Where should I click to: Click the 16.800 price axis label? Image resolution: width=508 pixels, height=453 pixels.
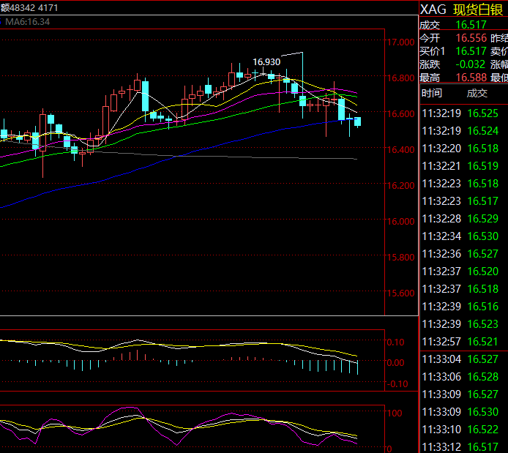point(400,78)
